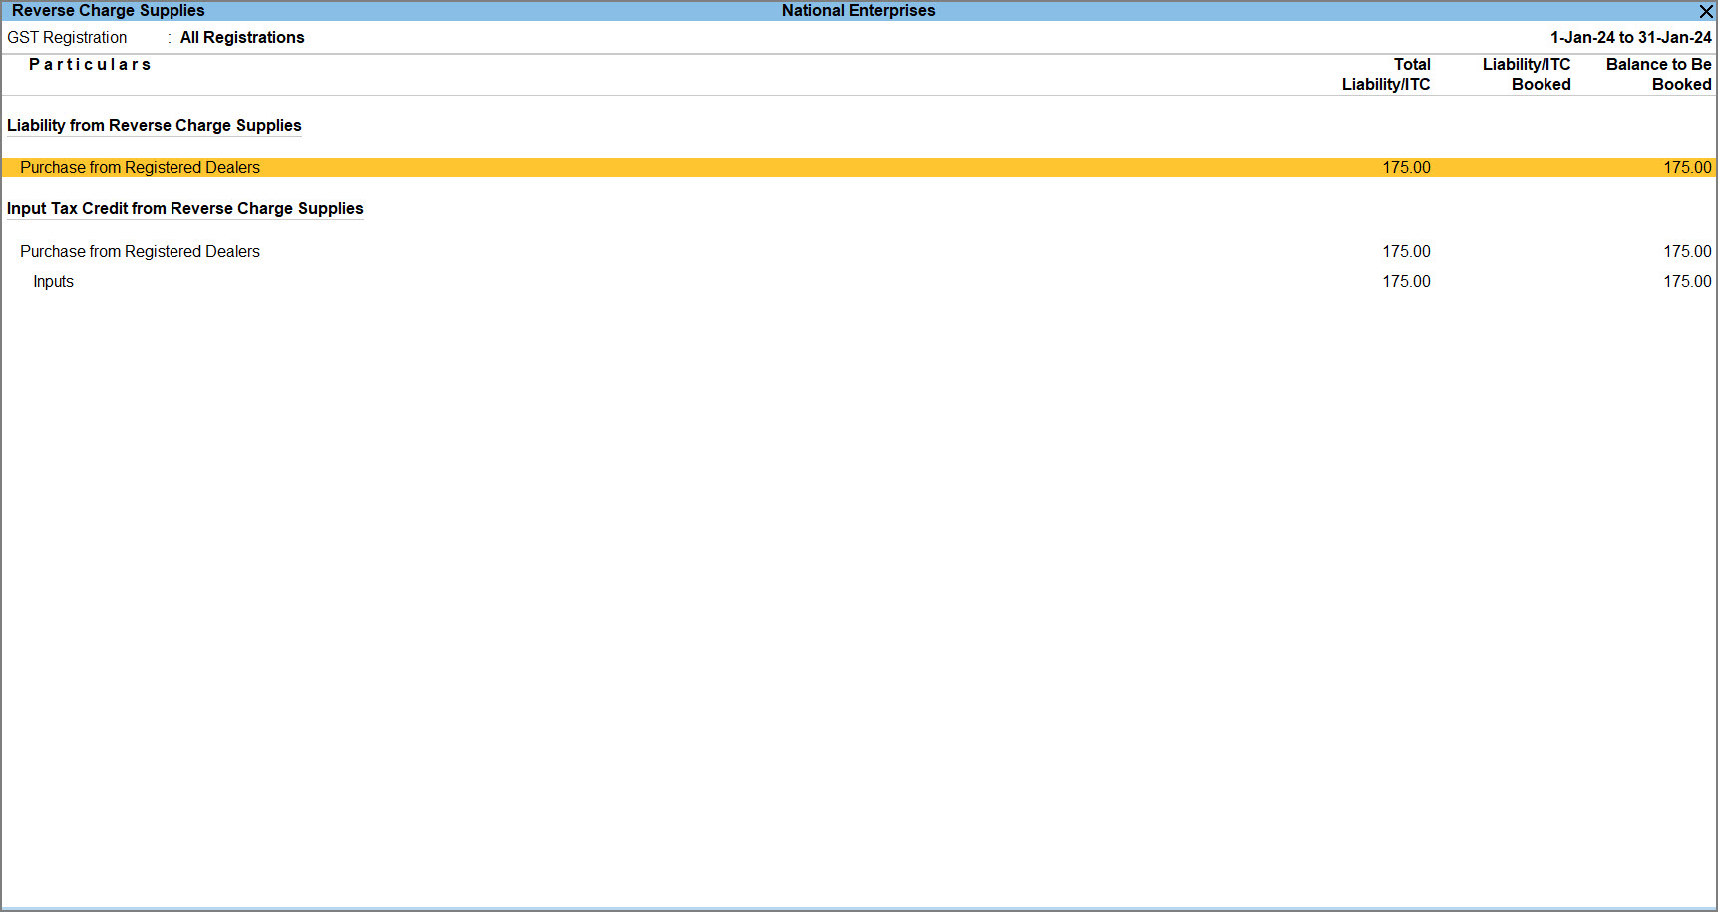This screenshot has height=912, width=1718.
Task: Click balance 175.00 in highlighted row
Action: pos(1686,168)
